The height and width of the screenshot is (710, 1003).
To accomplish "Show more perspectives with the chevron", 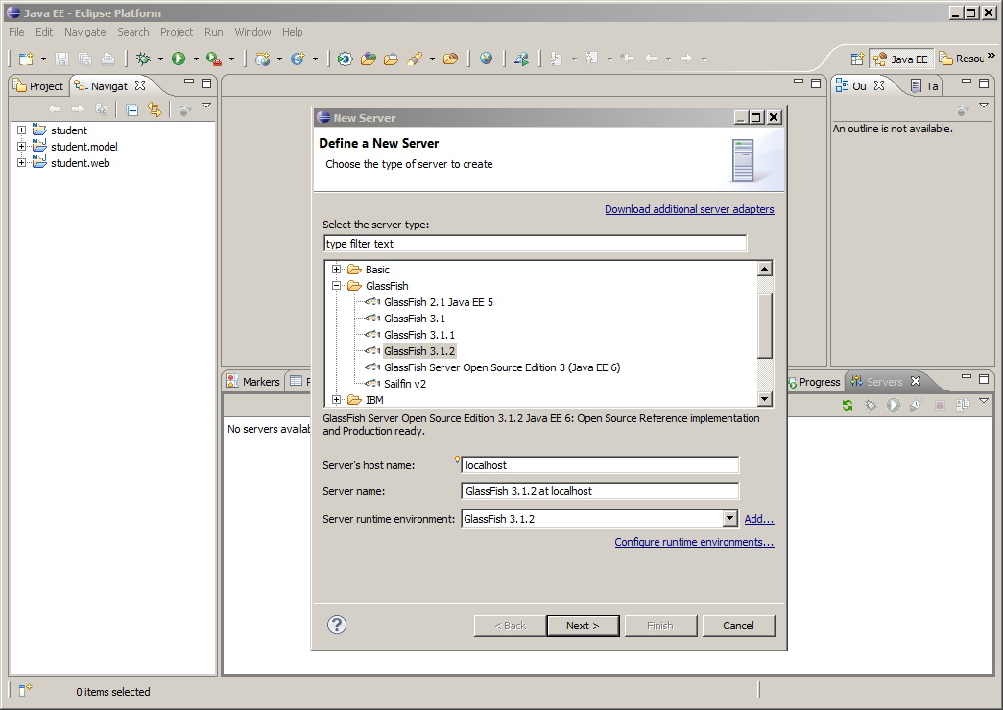I will pyautogui.click(x=991, y=56).
